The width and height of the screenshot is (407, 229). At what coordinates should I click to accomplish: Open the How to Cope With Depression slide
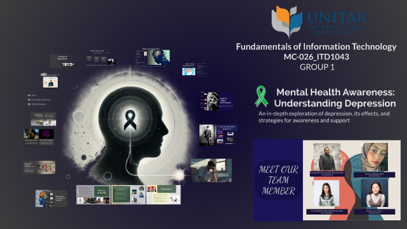[219, 135]
